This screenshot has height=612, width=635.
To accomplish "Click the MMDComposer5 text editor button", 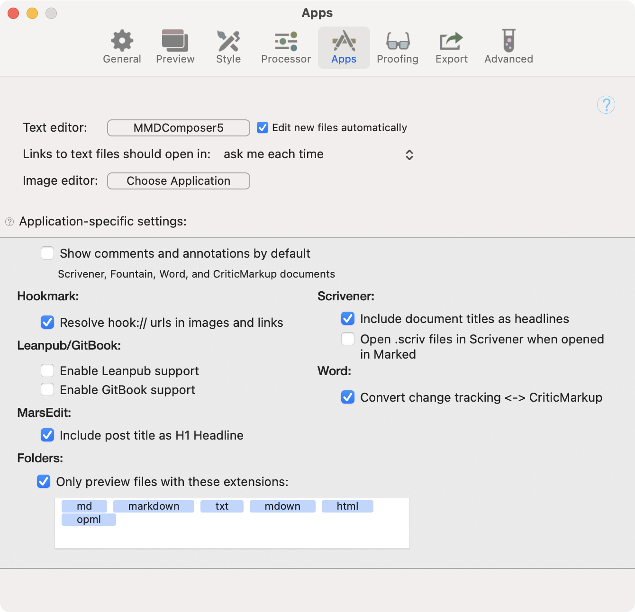I will [x=179, y=128].
